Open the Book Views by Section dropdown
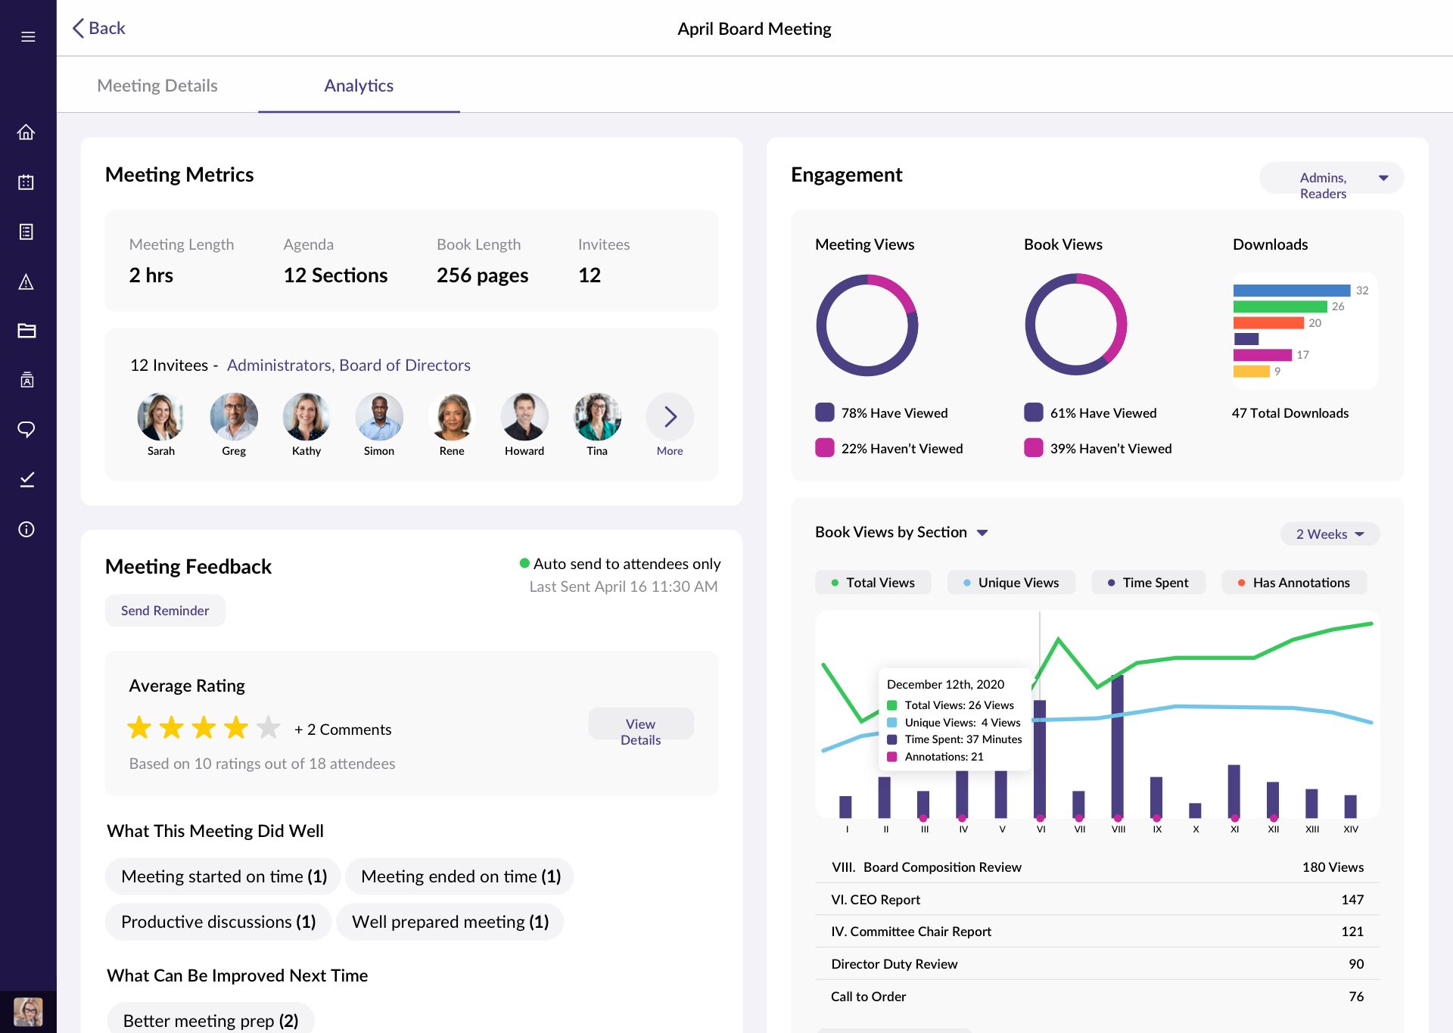The height and width of the screenshot is (1033, 1453). pyautogui.click(x=982, y=532)
